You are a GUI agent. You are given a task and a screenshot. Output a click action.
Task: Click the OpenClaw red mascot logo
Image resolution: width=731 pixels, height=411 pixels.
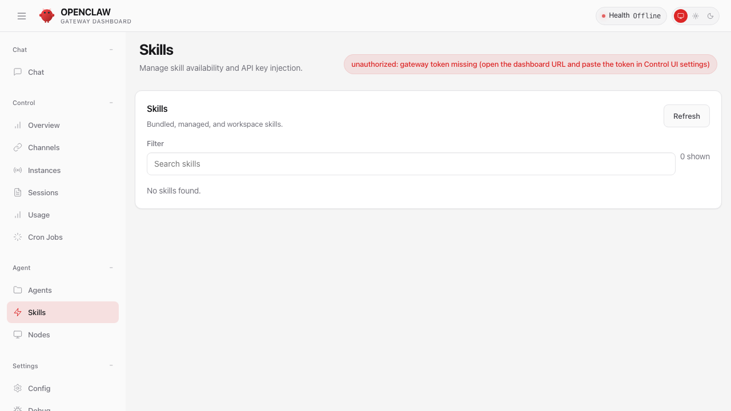pyautogui.click(x=47, y=16)
